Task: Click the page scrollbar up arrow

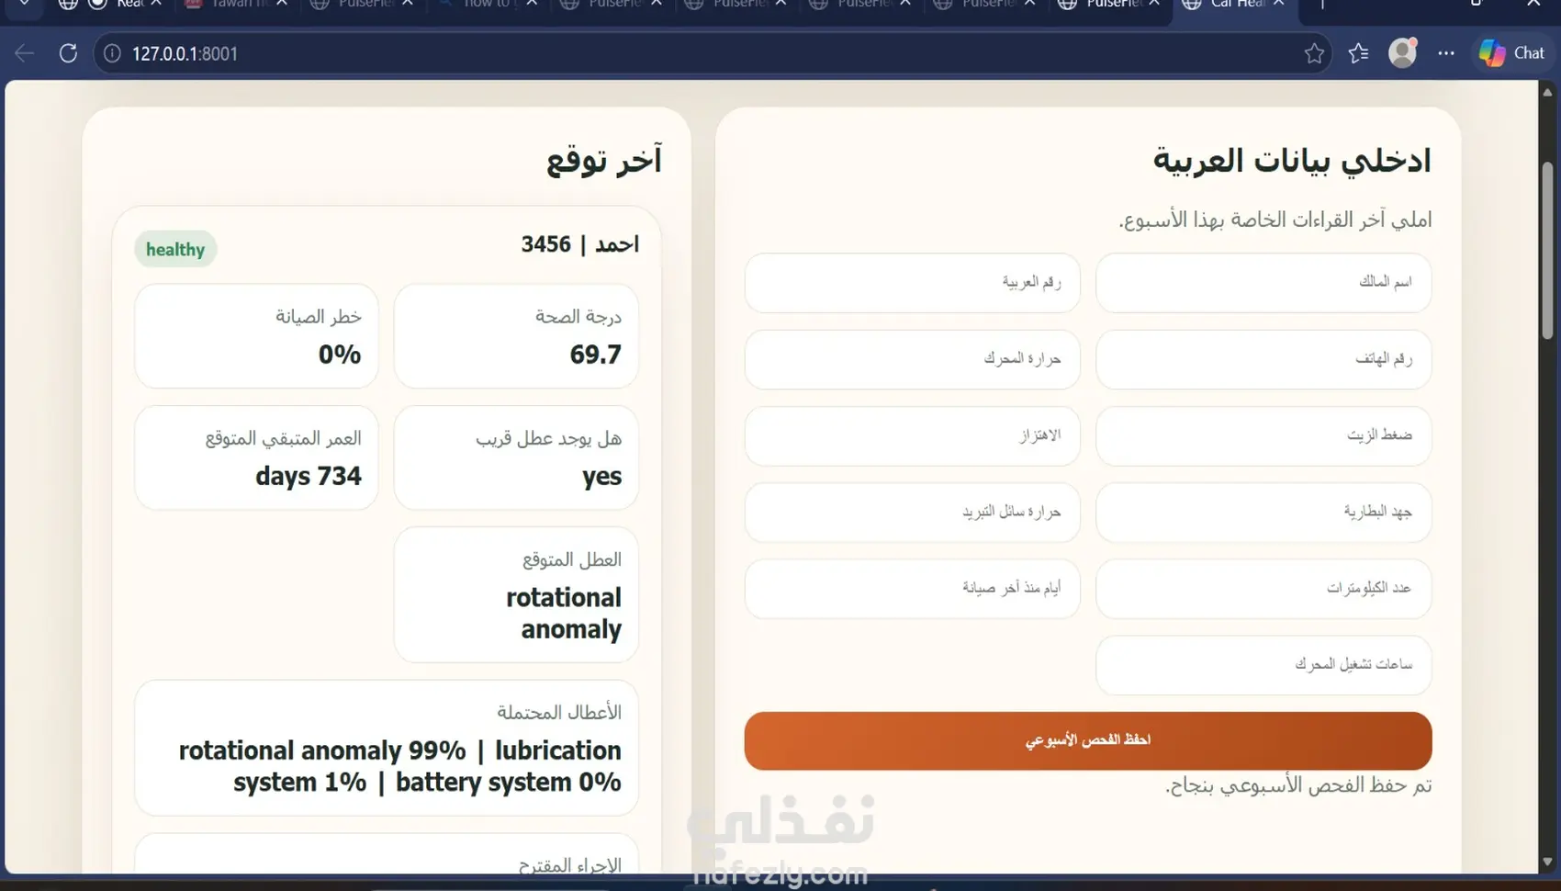Action: 1547,92
